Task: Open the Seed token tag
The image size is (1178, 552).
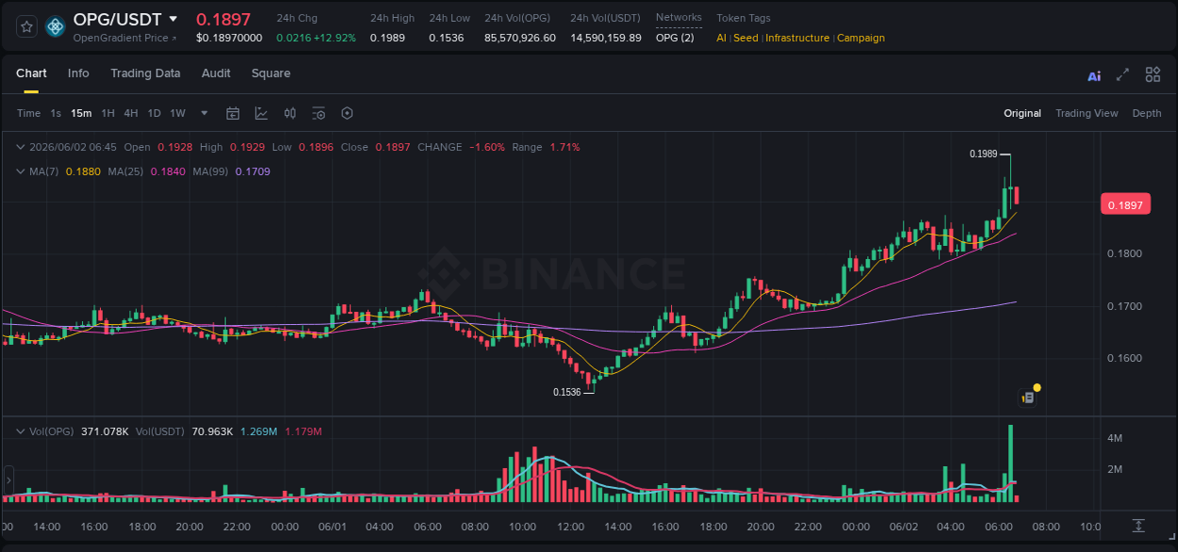Action: pyautogui.click(x=745, y=38)
